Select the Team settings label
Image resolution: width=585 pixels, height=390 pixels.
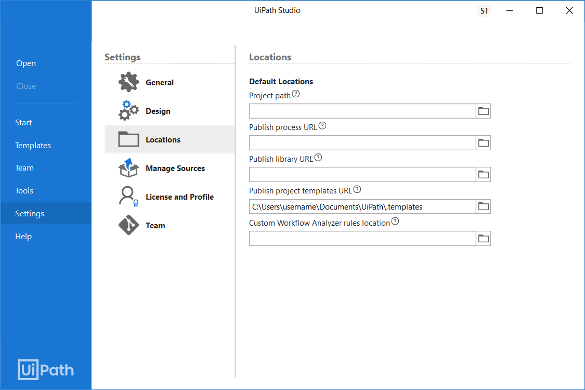click(155, 225)
